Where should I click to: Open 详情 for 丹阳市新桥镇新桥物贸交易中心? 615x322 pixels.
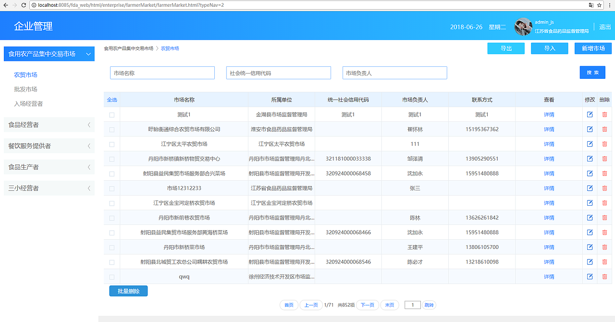549,159
